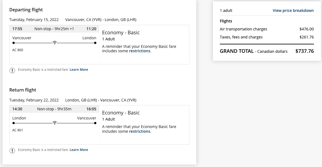
Task: Open restrictions link in return Economy Basic reminder
Action: pyautogui.click(x=140, y=131)
